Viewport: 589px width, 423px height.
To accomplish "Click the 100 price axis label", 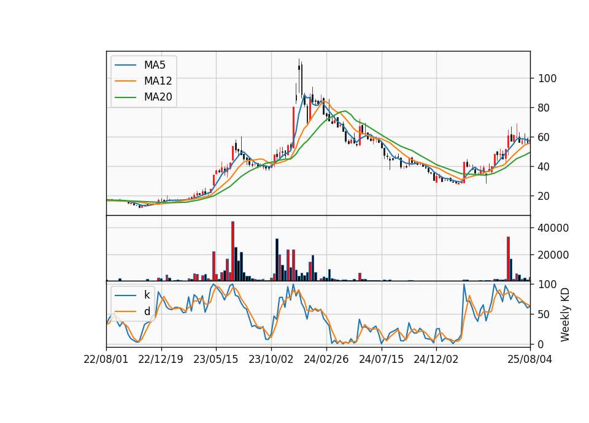I will [547, 78].
